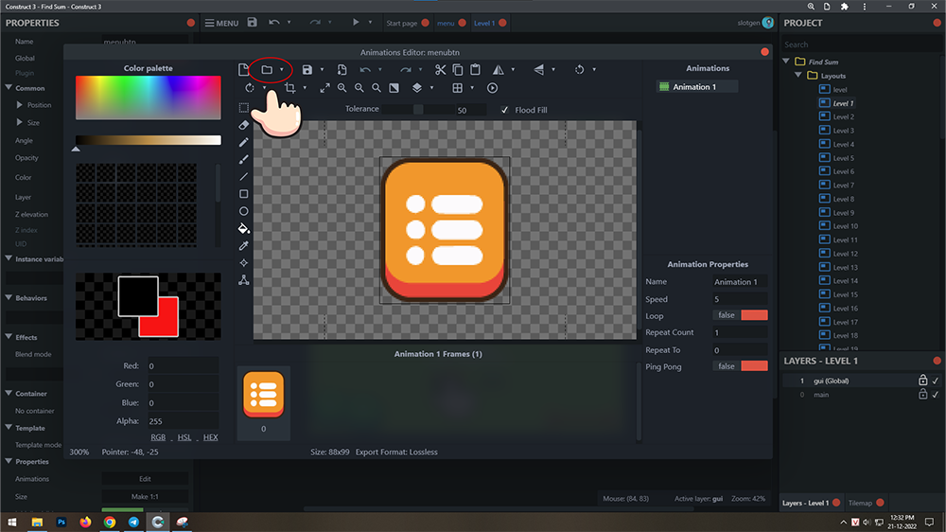Image resolution: width=946 pixels, height=532 pixels.
Task: Select the line tool
Action: 244,177
